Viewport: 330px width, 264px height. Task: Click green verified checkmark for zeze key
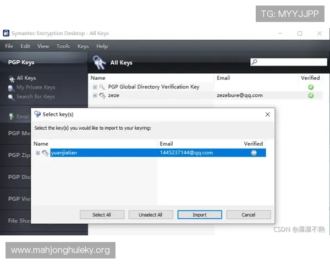pos(311,96)
